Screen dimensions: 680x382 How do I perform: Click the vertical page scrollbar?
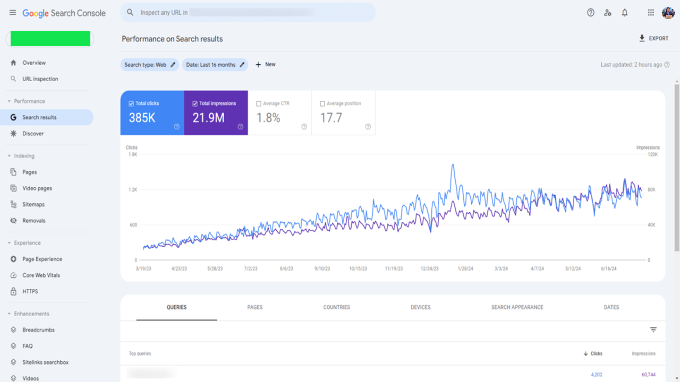(x=676, y=167)
